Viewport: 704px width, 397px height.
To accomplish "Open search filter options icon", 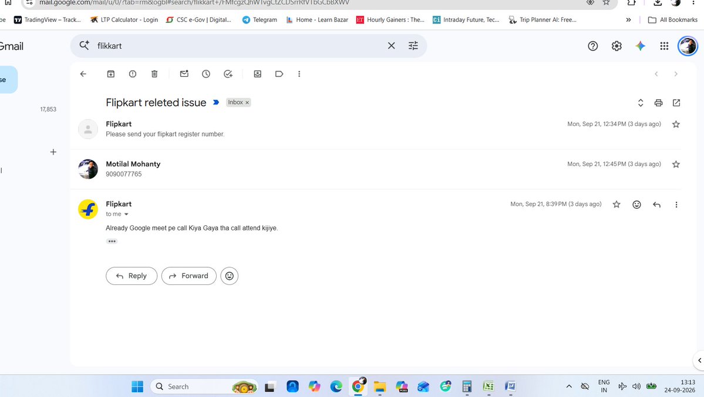I will point(413,46).
